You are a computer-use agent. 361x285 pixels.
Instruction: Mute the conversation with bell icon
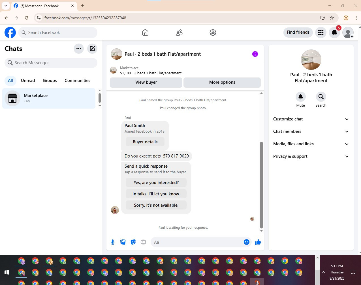click(301, 97)
